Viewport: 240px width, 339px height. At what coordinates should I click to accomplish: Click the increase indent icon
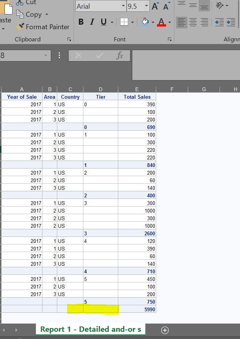pyautogui.click(x=230, y=22)
